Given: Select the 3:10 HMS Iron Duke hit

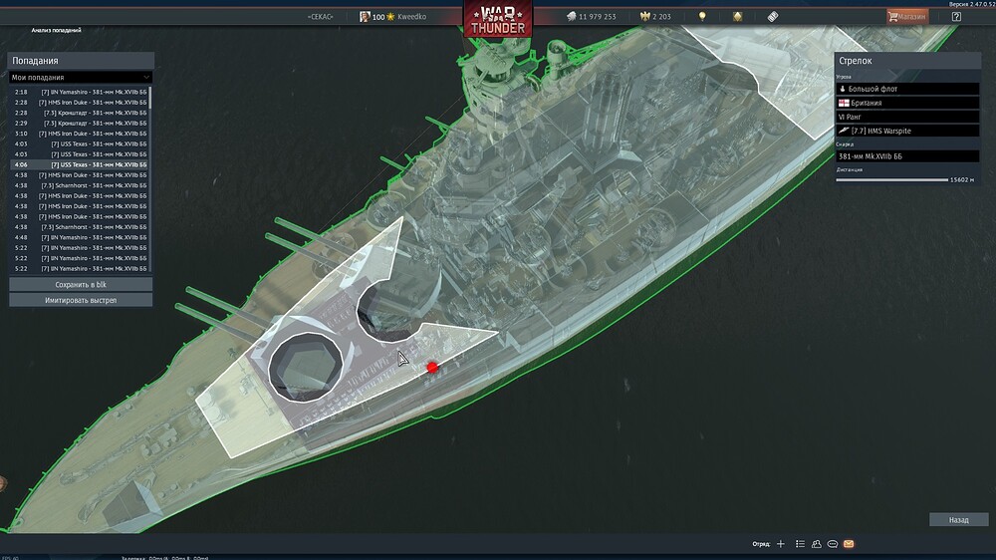Looking at the screenshot, I should pyautogui.click(x=80, y=134).
